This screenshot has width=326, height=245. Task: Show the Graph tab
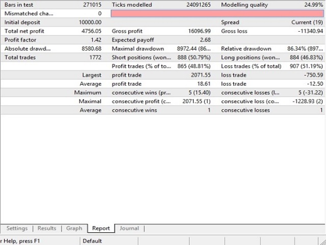click(74, 229)
